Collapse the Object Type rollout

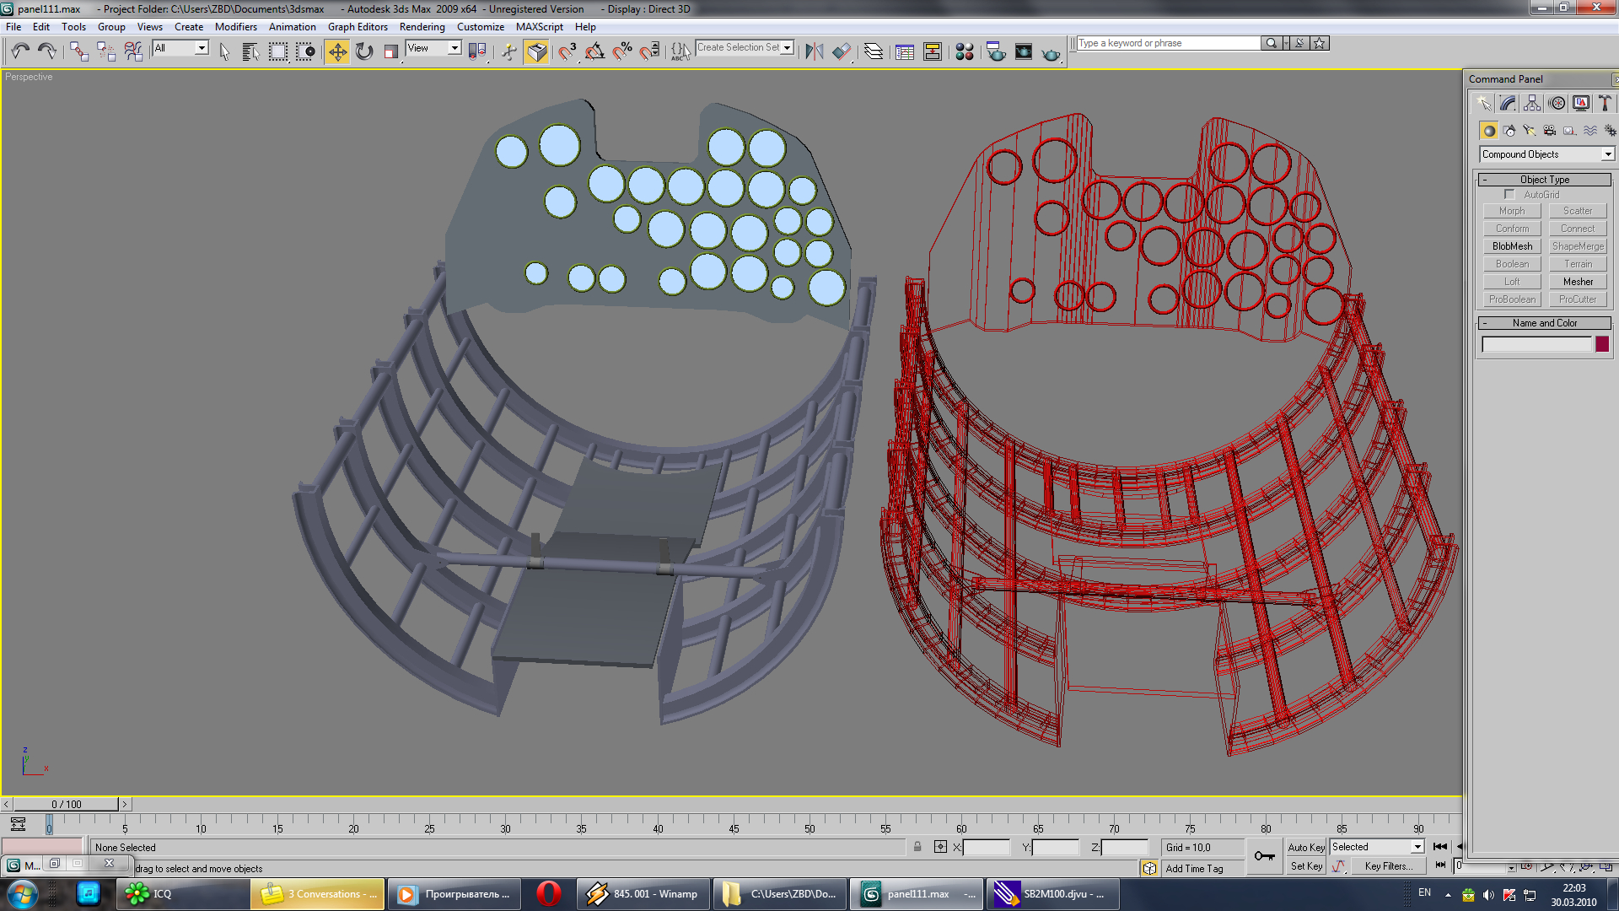point(1544,180)
